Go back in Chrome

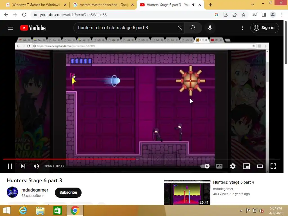[6, 15]
